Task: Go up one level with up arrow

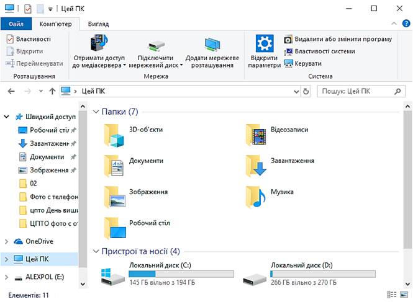Action: [x=52, y=91]
